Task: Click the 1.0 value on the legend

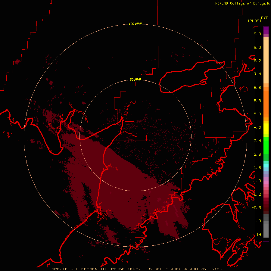Action: [257, 181]
